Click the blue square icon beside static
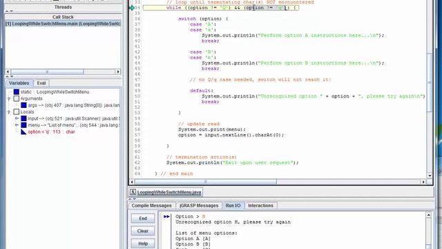The height and width of the screenshot is (249, 442). coord(17,92)
